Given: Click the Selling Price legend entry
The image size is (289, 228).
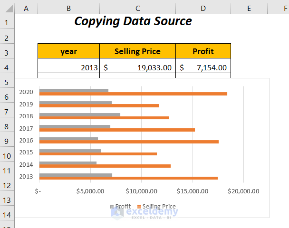Looking at the screenshot, I should point(156,206).
